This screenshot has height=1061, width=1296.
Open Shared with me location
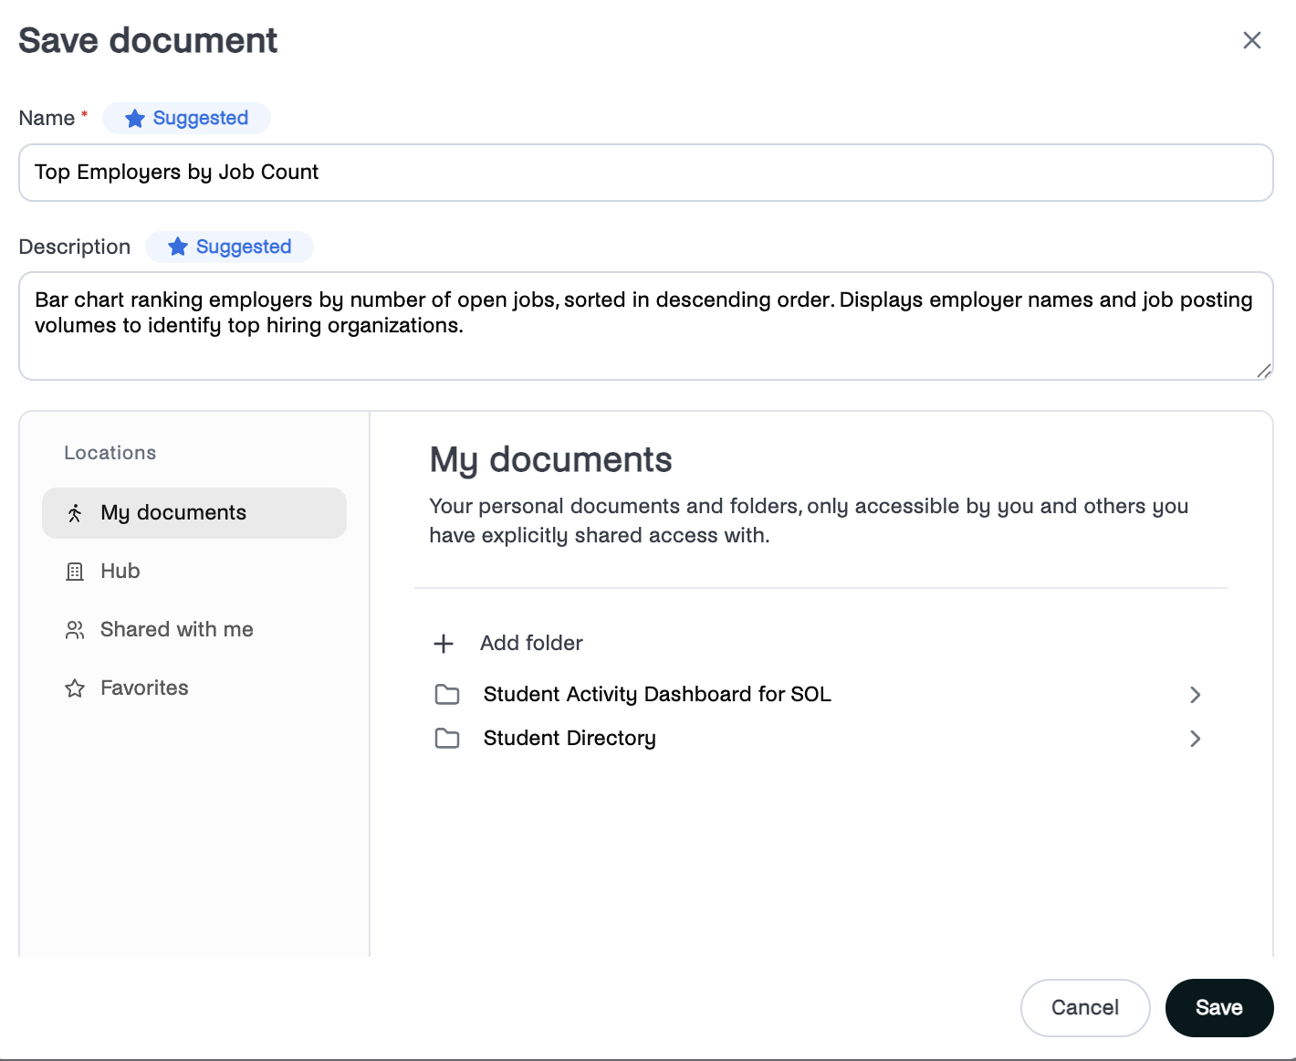(x=194, y=630)
